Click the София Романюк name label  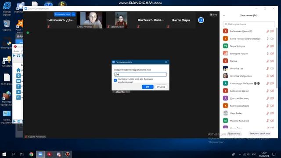pyautogui.click(x=37, y=136)
